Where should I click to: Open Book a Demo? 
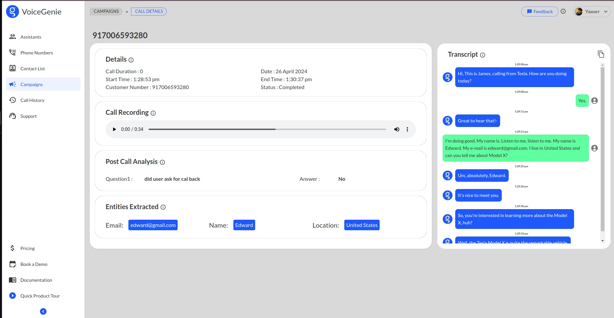click(x=13, y=264)
